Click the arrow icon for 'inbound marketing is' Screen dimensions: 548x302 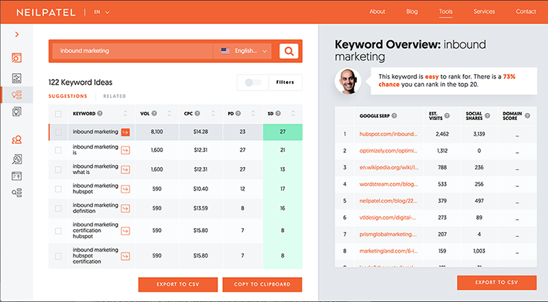[x=125, y=150]
